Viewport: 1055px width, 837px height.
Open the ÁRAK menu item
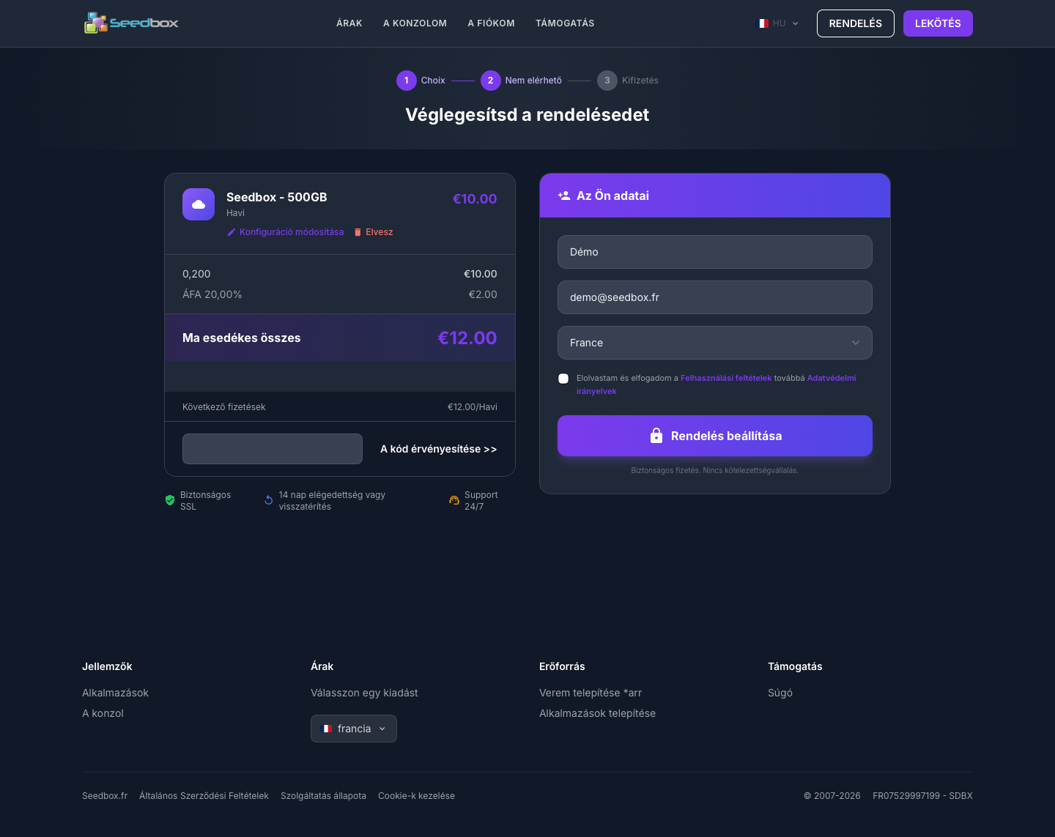coord(349,23)
